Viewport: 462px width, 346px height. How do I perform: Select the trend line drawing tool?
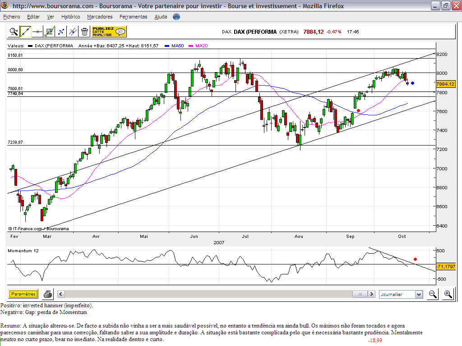(26, 32)
